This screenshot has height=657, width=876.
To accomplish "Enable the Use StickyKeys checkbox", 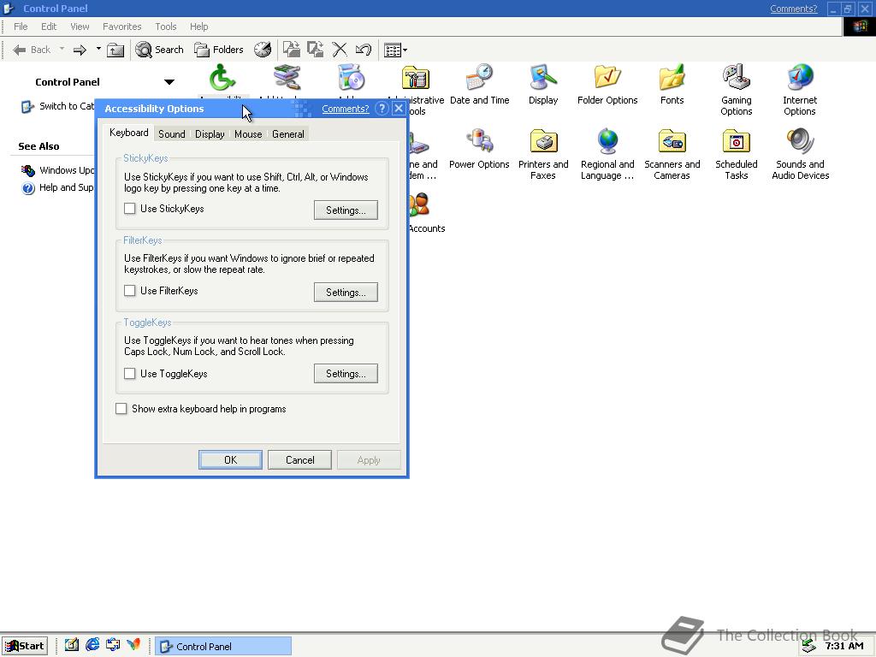I will [x=130, y=209].
